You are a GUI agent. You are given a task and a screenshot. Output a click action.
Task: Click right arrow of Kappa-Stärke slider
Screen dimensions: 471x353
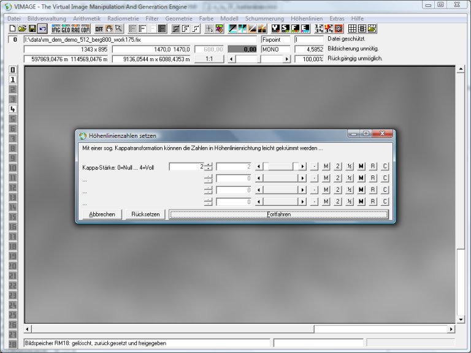pyautogui.click(x=302, y=167)
